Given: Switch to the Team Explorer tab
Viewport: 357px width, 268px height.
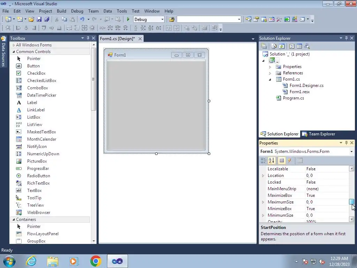Looking at the screenshot, I should pos(319,134).
